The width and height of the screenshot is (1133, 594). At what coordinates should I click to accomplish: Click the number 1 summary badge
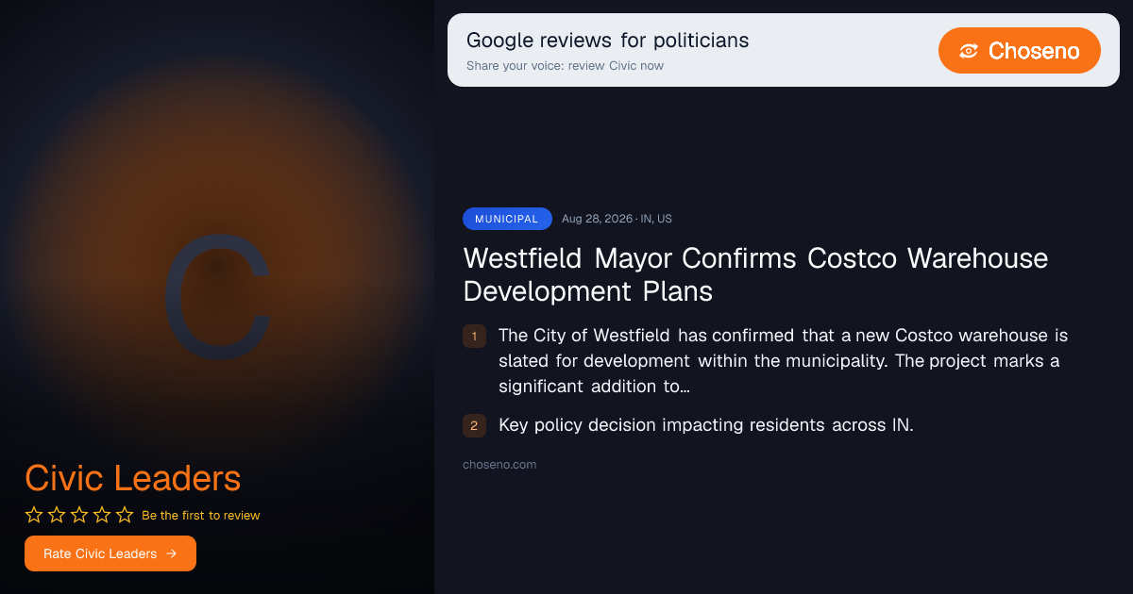[x=474, y=337]
